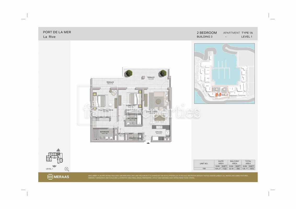This screenshot has width=296, height=209.
Task: Click the 'TOTAL AREA' table header
Action: tap(248, 162)
